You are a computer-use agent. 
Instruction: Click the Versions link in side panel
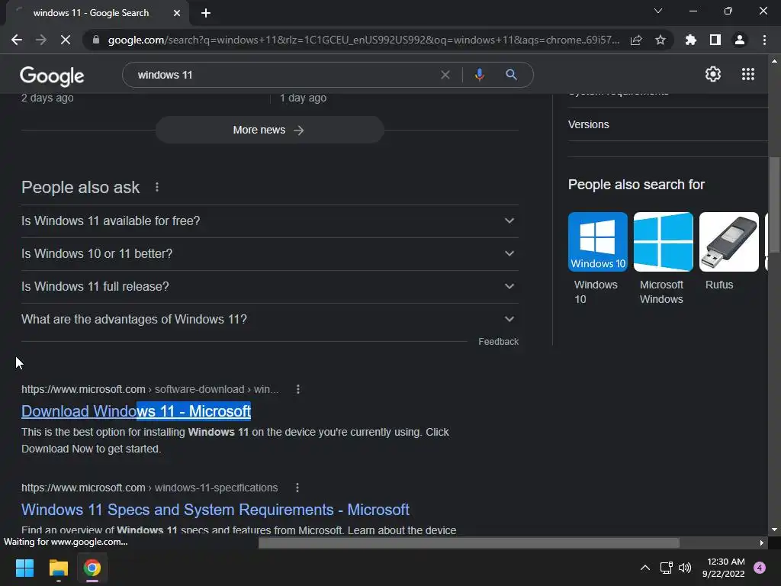[x=588, y=124]
